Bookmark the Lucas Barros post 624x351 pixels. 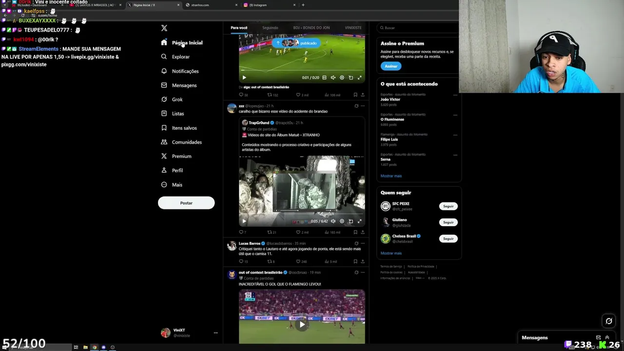point(355,261)
